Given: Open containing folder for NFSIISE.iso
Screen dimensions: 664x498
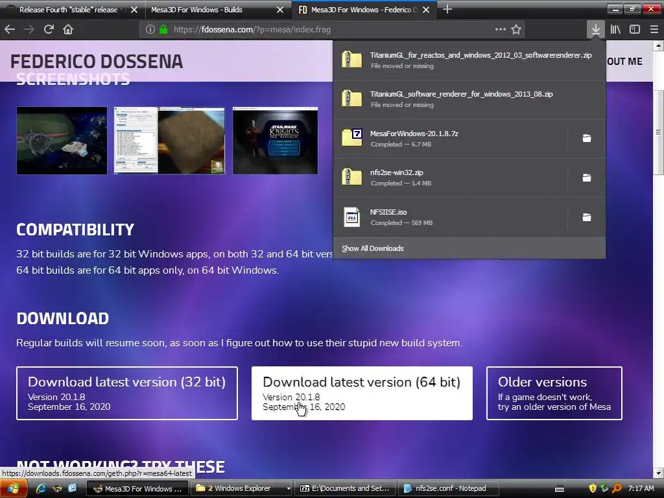Looking at the screenshot, I should (x=586, y=217).
